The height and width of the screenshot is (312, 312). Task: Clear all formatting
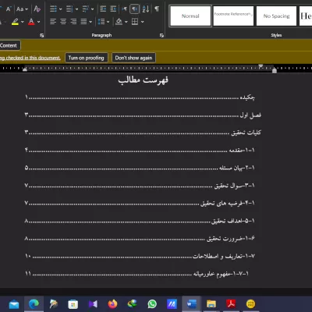[x=37, y=9]
